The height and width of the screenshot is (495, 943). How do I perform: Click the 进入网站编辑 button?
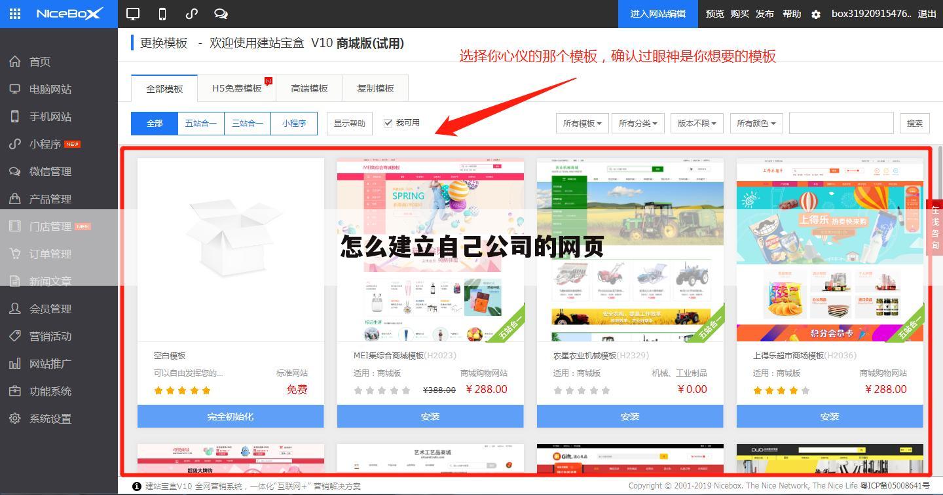pos(657,13)
